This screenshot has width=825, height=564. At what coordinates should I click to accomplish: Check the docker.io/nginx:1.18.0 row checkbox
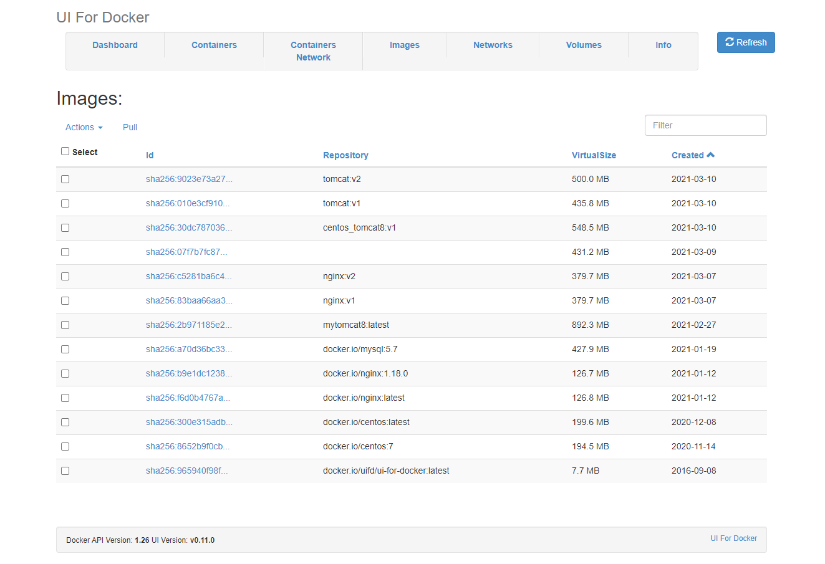tap(65, 374)
